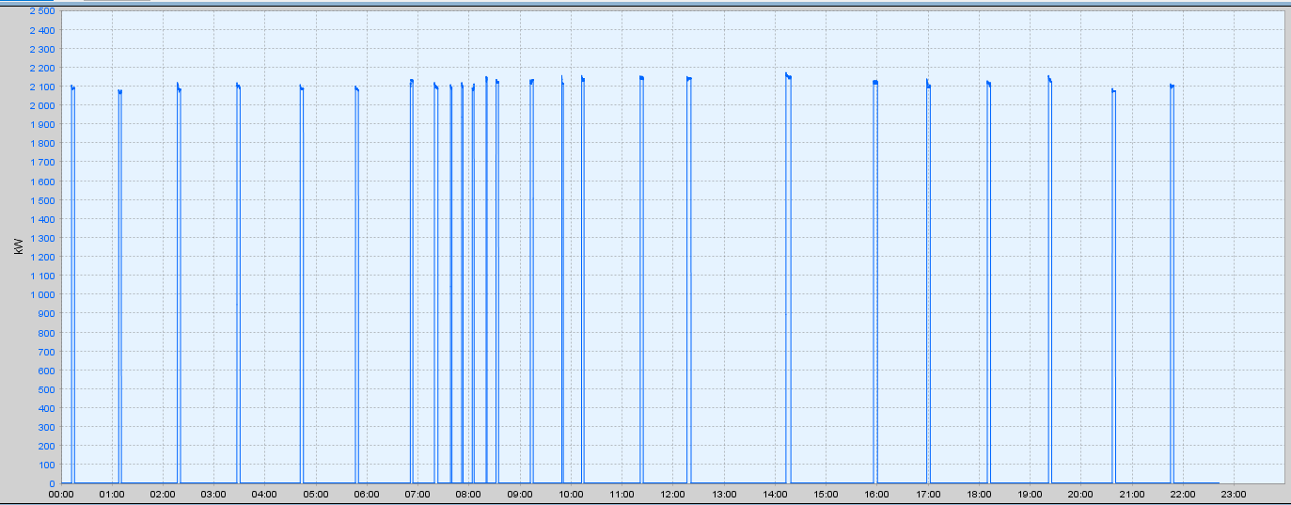Click the 03:00 time axis label

pyautogui.click(x=213, y=494)
